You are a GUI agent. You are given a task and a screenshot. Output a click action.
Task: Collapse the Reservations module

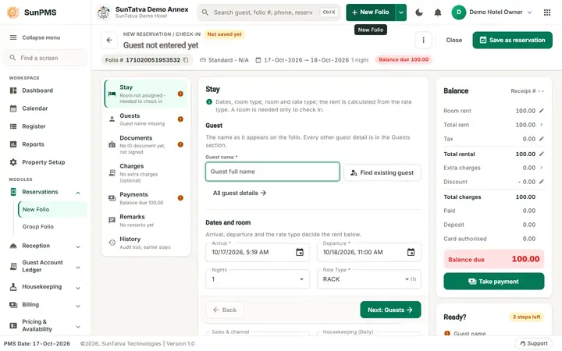pyautogui.click(x=78, y=193)
